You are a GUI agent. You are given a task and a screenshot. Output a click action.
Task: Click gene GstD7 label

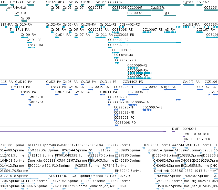(79, 7)
